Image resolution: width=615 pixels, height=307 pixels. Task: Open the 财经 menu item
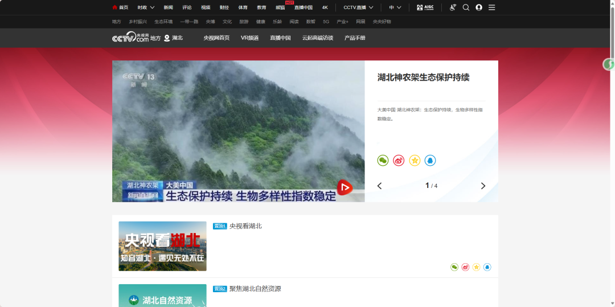click(x=224, y=7)
